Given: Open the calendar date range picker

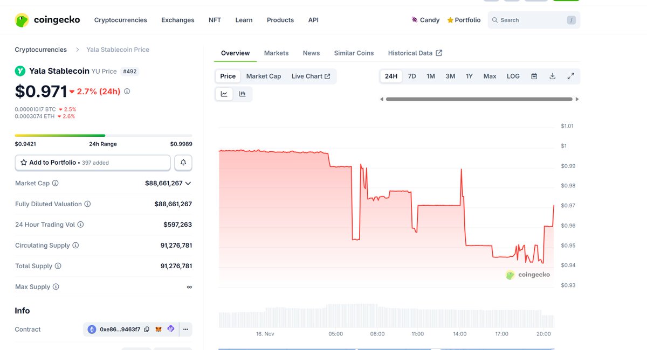Looking at the screenshot, I should point(534,76).
